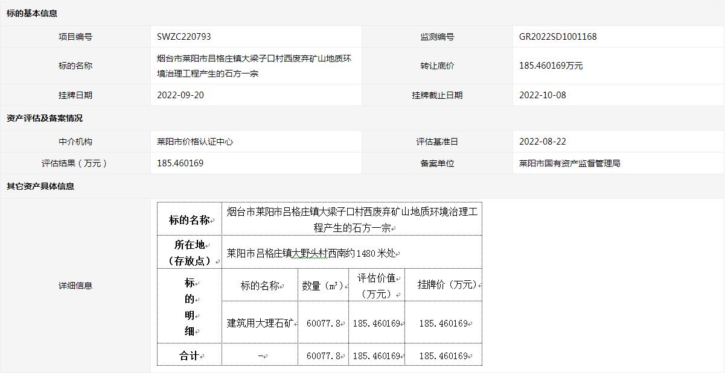Click the 其它资产具体信息 section header

point(40,186)
